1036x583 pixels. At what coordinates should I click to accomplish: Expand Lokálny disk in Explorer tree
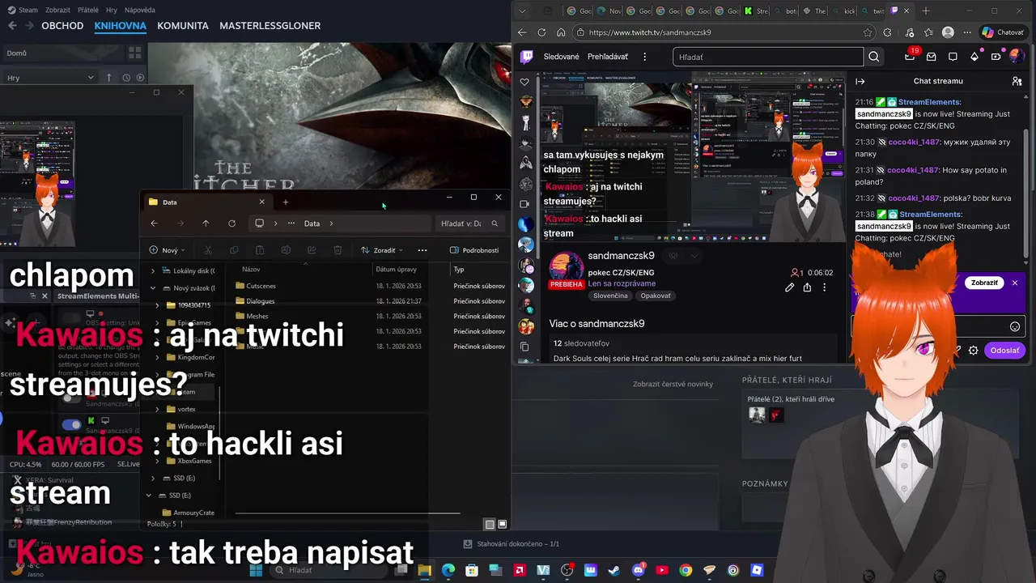pos(153,270)
